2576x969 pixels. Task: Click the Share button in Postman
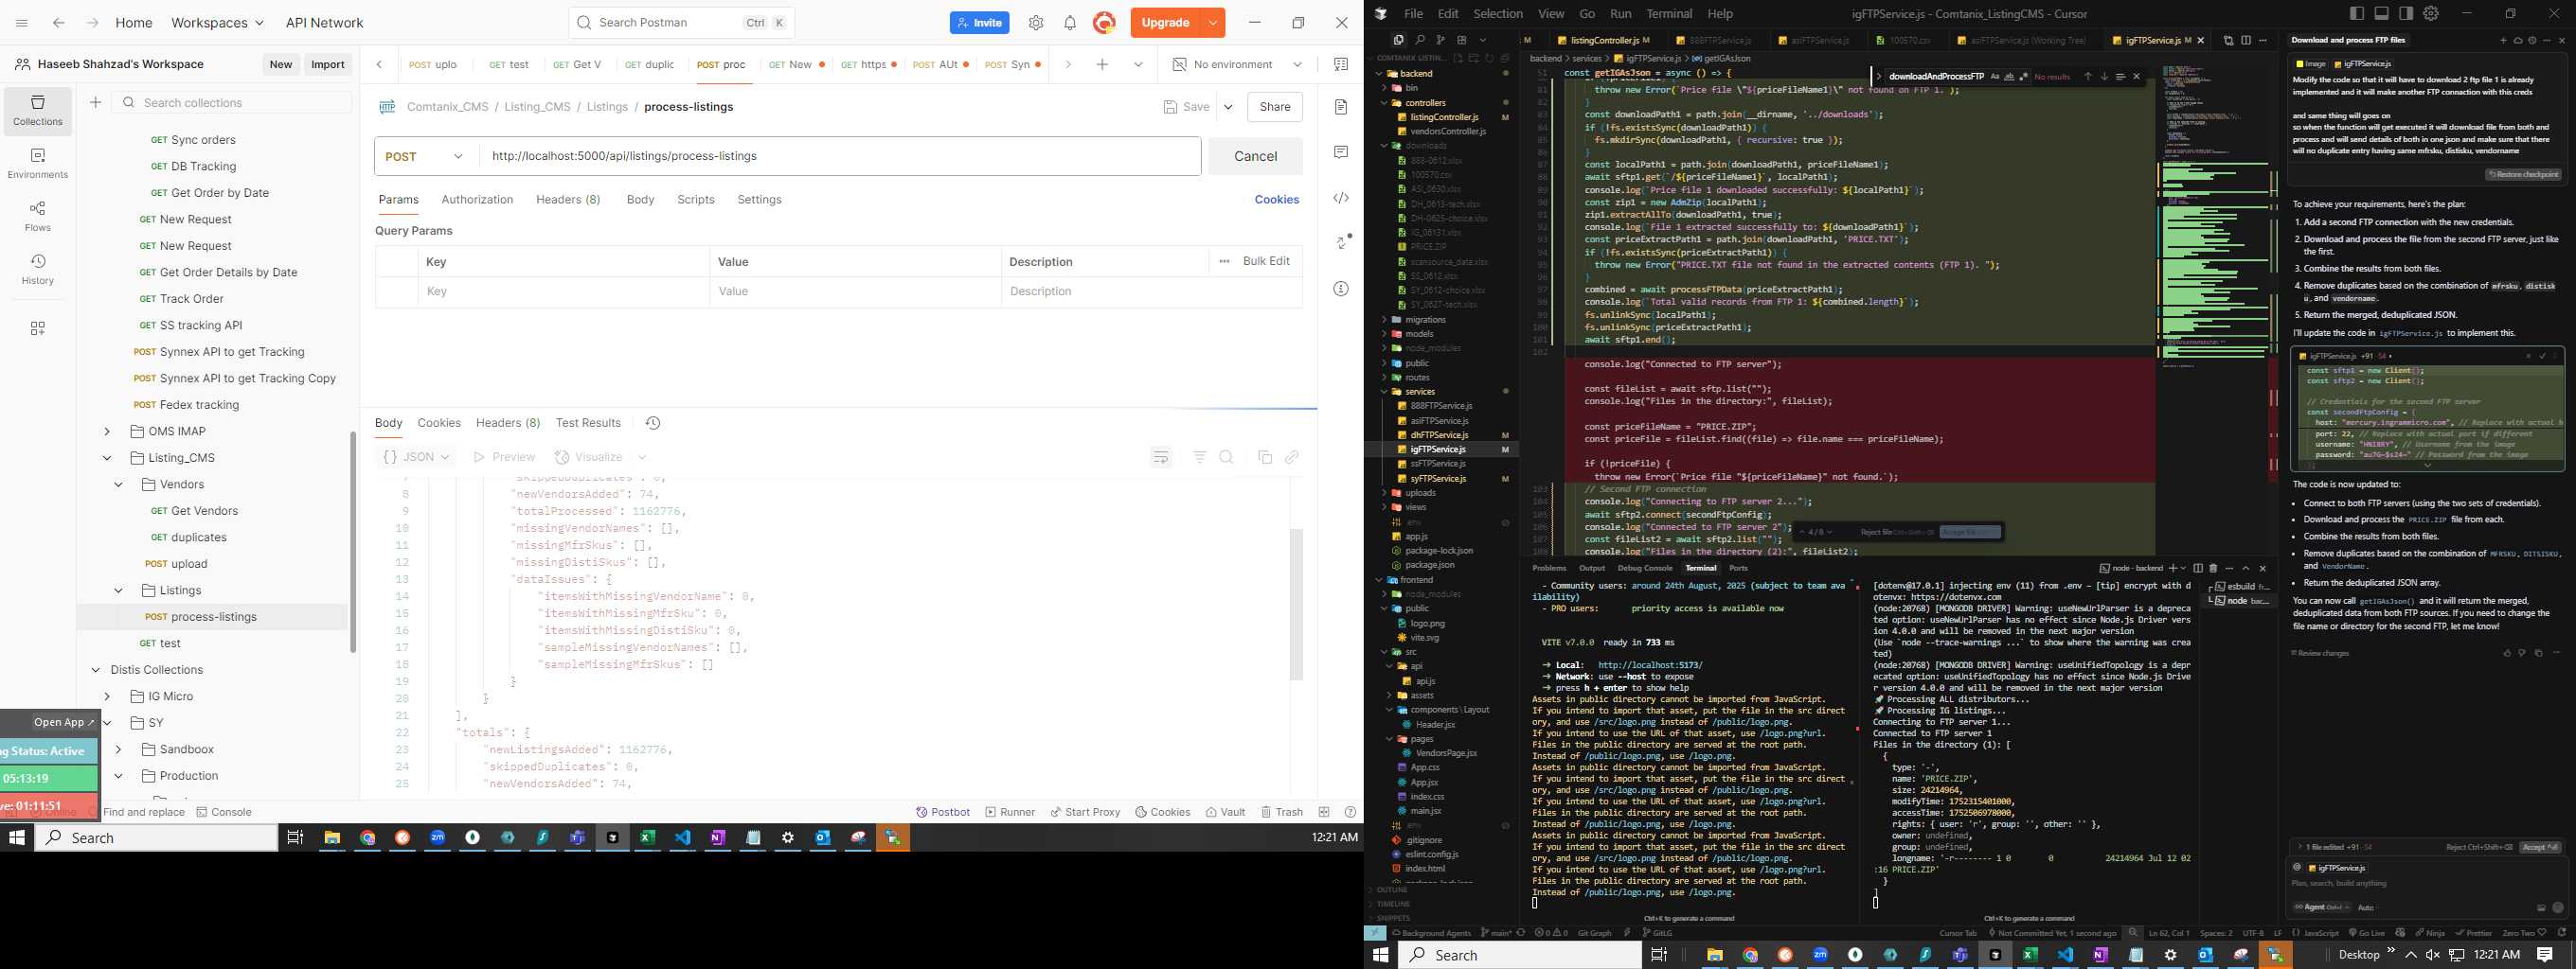1275,107
